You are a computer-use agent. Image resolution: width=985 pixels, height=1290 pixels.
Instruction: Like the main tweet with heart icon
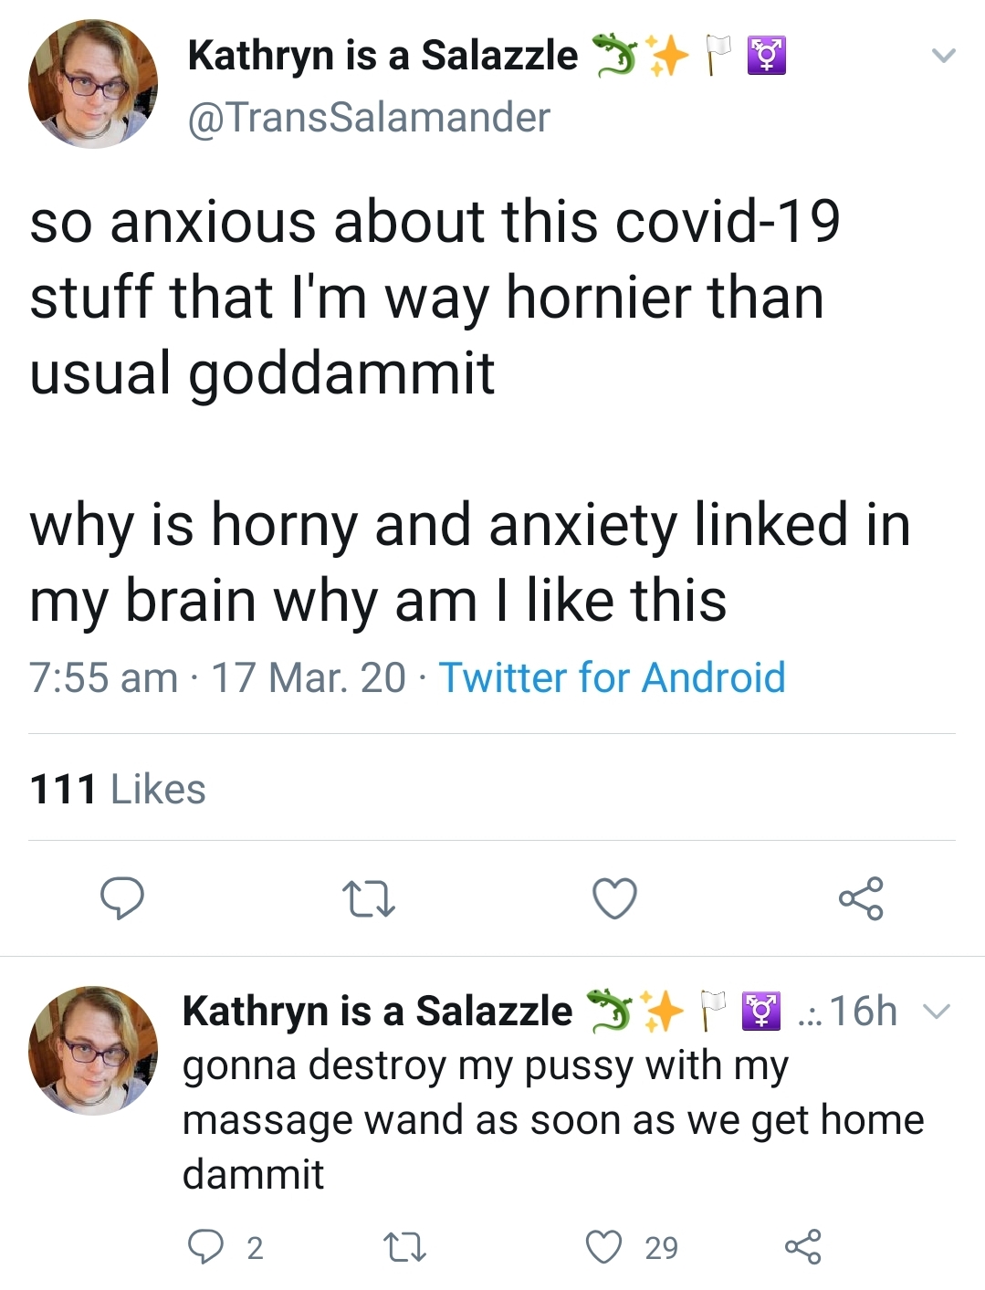click(x=614, y=898)
